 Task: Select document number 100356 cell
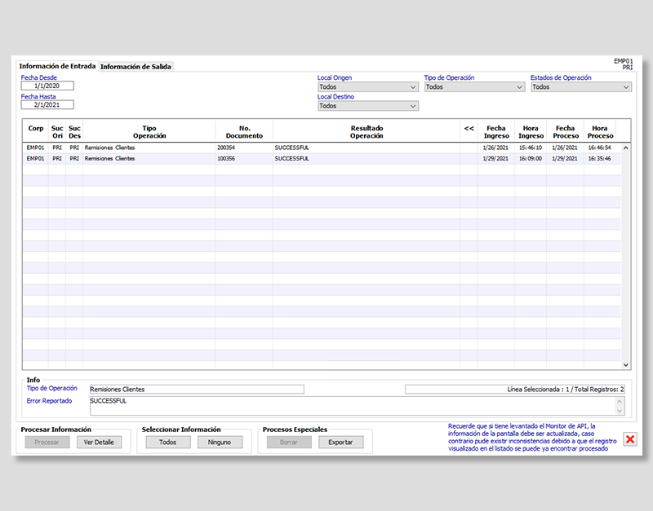(244, 158)
